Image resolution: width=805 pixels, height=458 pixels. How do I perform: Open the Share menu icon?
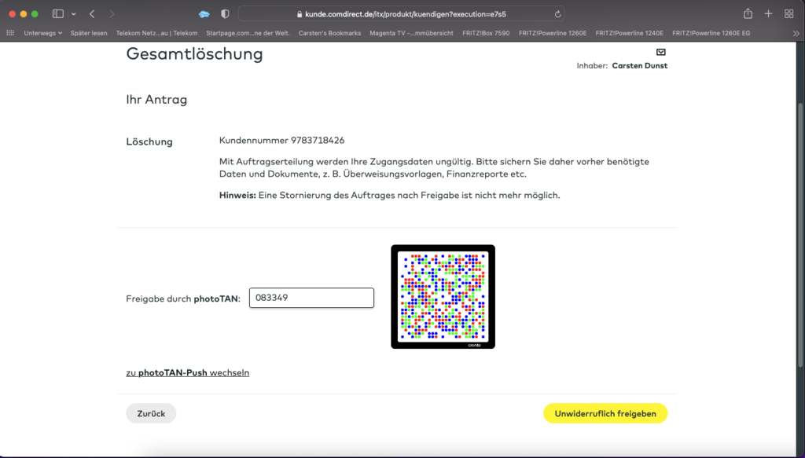pos(748,13)
